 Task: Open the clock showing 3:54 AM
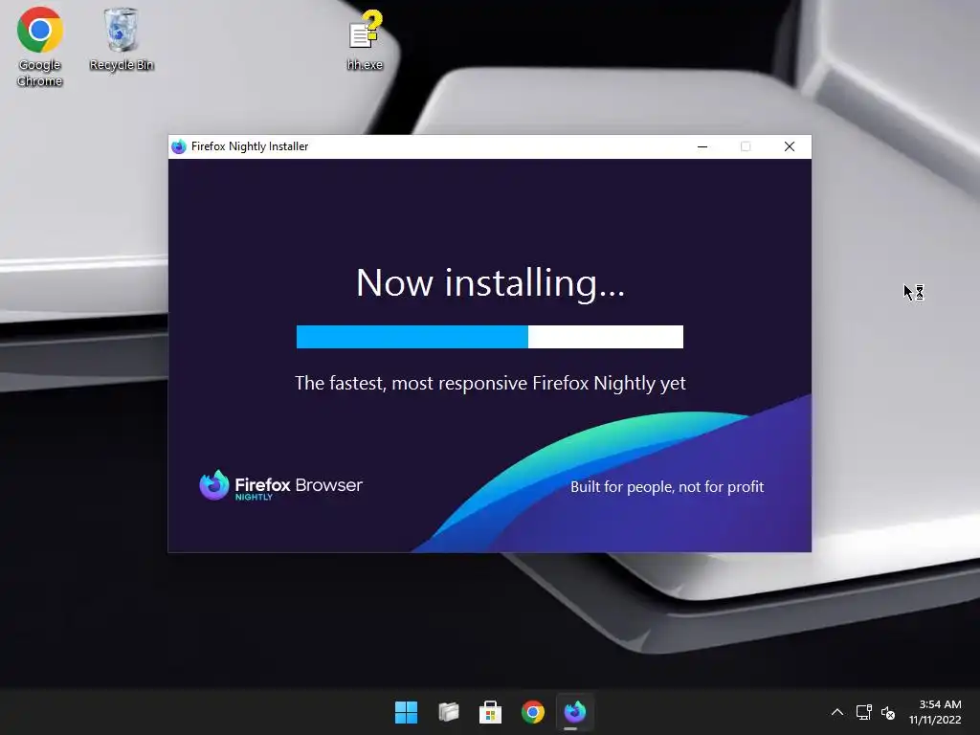[935, 712]
